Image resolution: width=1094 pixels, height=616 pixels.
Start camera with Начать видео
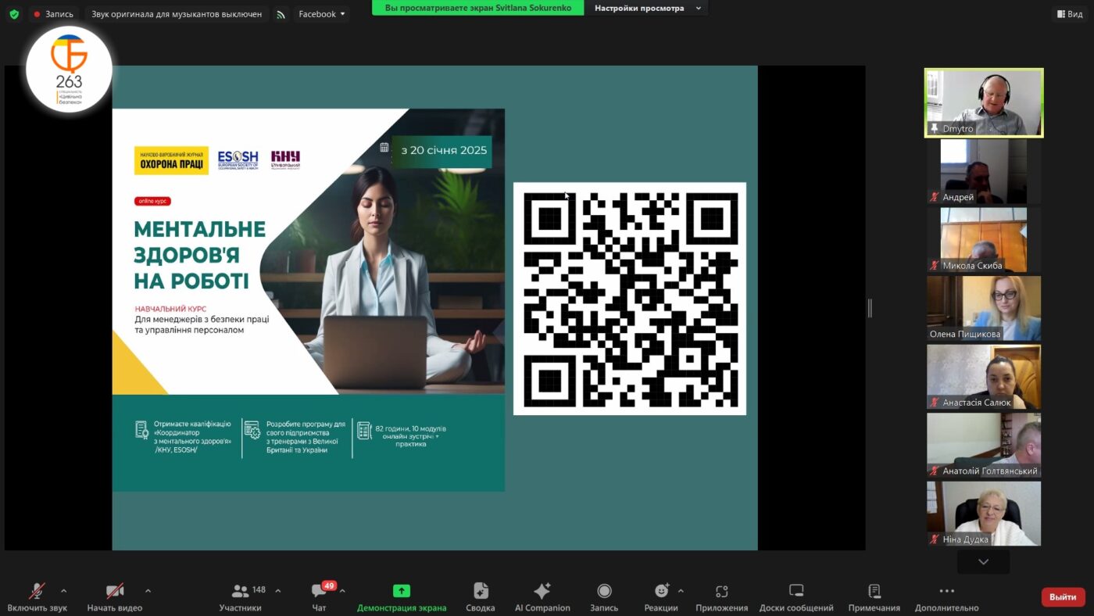pos(115,597)
